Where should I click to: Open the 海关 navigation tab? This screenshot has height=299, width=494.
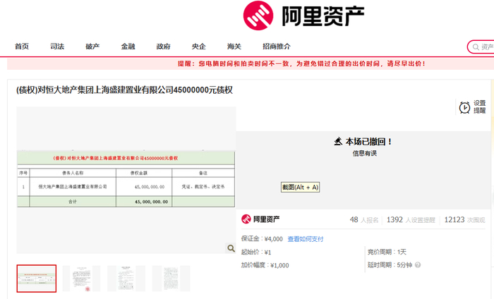[234, 47]
